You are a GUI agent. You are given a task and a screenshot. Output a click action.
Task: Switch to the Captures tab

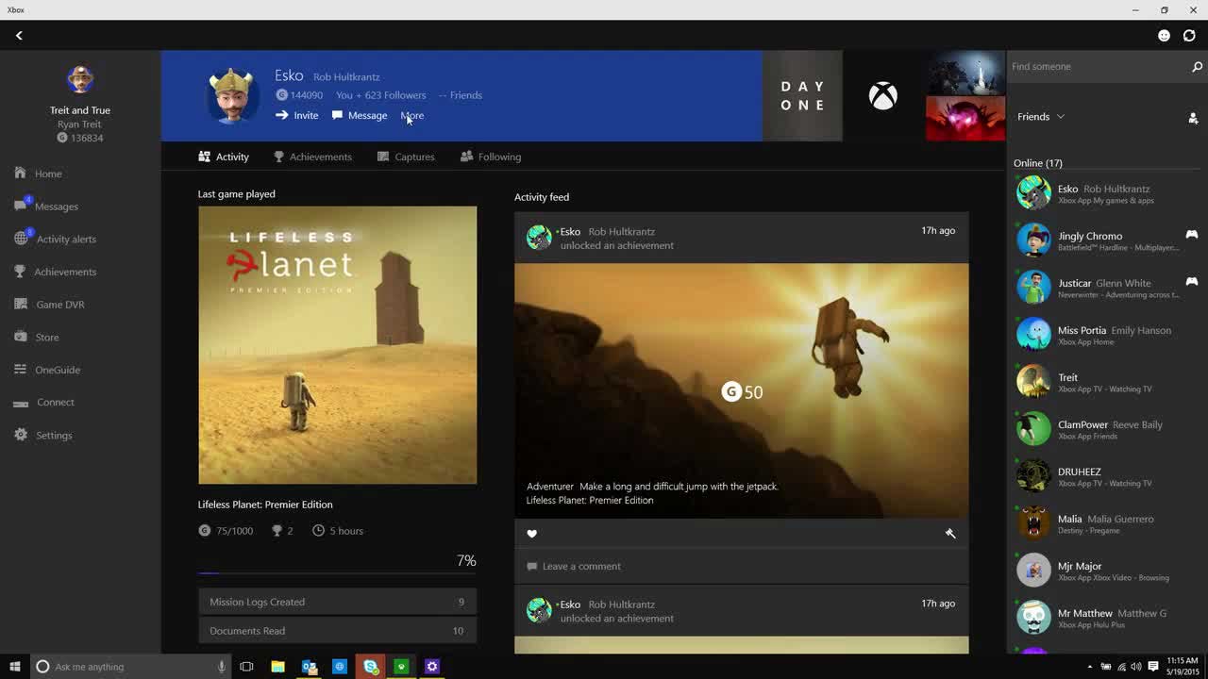pos(406,157)
